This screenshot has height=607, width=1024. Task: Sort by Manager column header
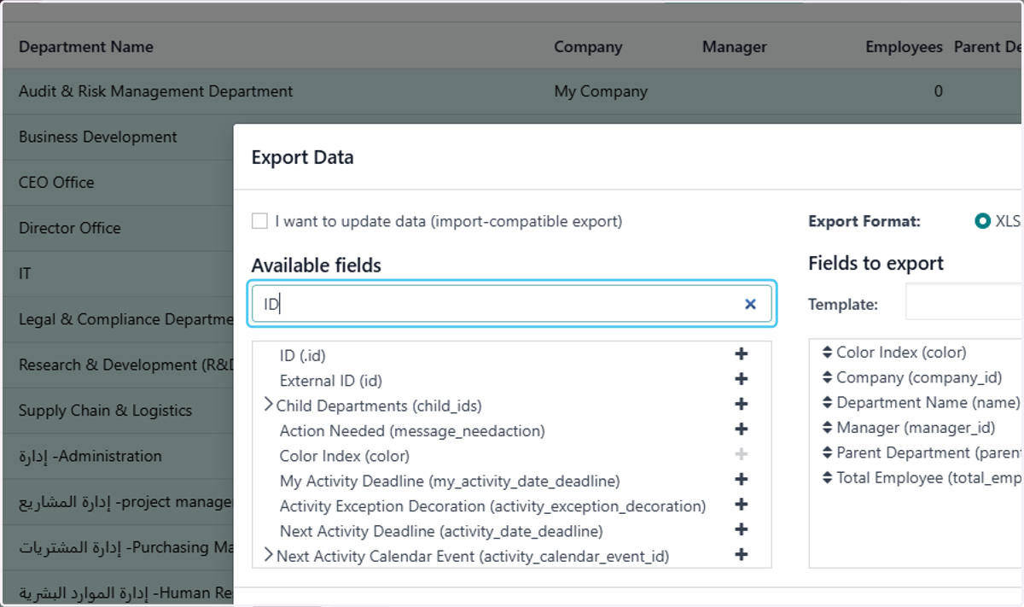[x=735, y=47]
